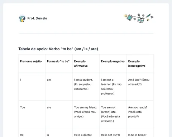Click the Tabela de apoio heading
The height and width of the screenshot is (137, 172).
58,49
